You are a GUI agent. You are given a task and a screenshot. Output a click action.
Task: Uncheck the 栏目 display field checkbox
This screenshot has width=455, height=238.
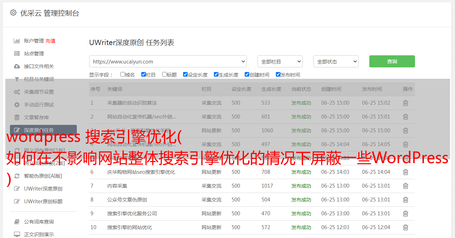(x=143, y=74)
